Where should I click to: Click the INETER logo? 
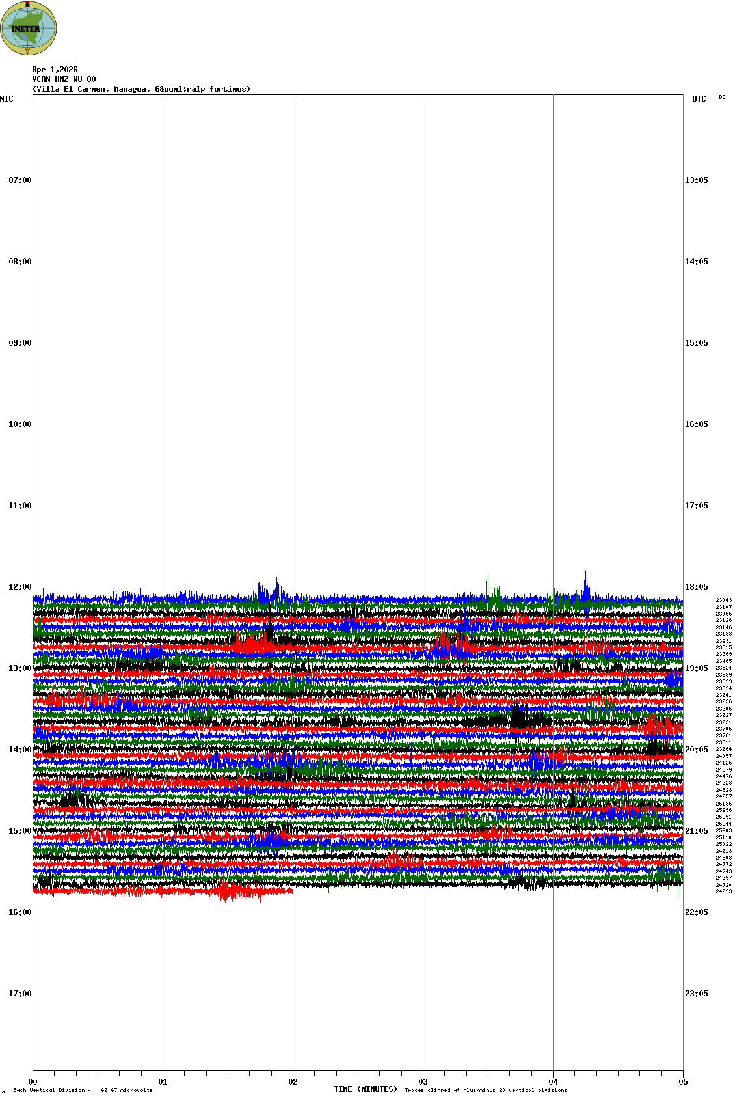tap(29, 28)
